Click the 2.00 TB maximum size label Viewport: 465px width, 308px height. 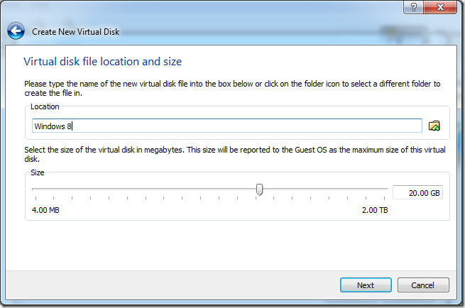[x=375, y=210]
